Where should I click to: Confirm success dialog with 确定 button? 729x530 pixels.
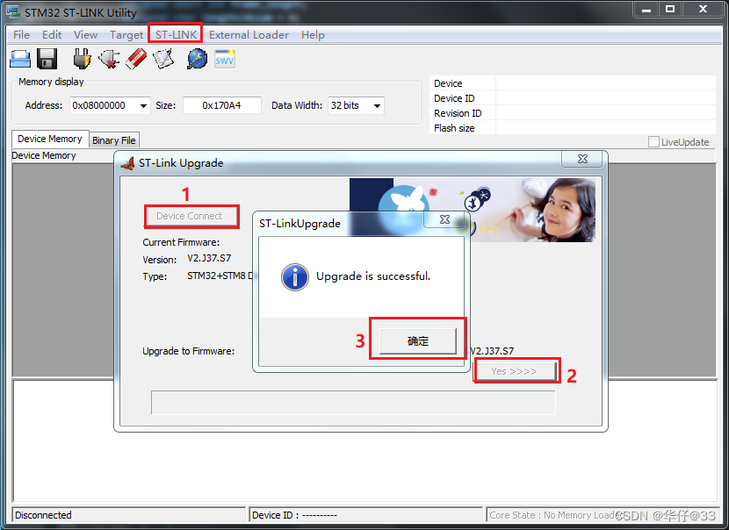418,341
